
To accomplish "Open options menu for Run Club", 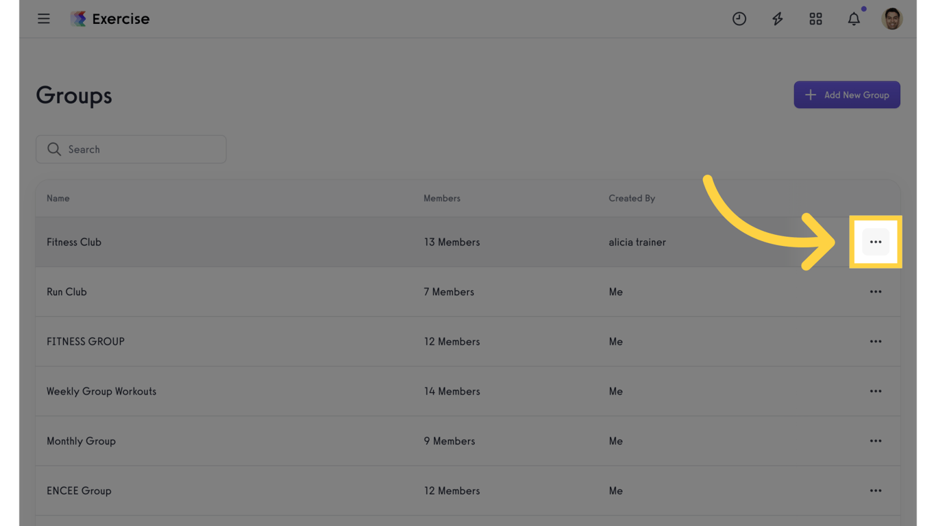I will (875, 292).
